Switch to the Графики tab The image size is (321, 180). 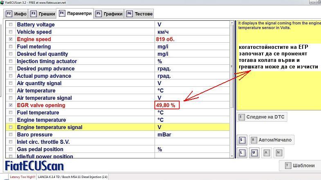[x=109, y=13]
